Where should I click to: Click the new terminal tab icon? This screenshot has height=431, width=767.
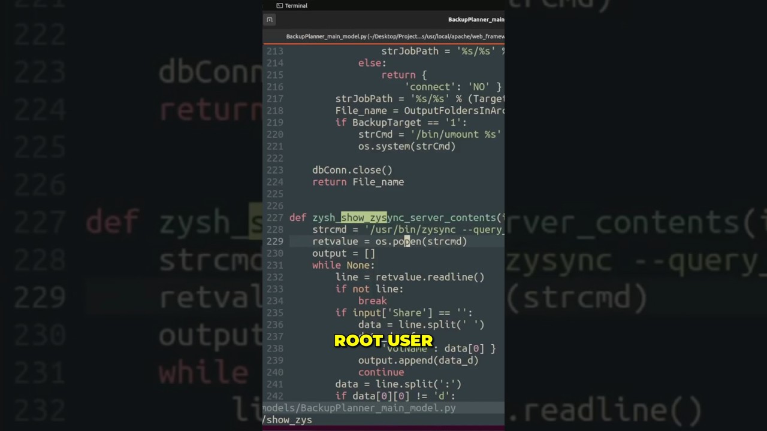(x=270, y=20)
